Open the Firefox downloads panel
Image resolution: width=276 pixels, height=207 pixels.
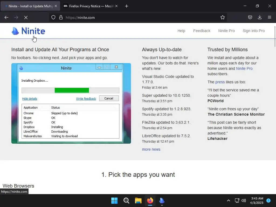point(260,18)
